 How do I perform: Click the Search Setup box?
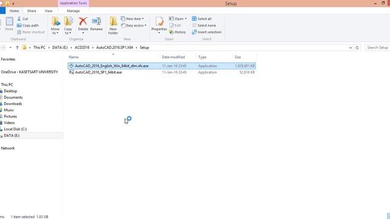click(x=377, y=47)
